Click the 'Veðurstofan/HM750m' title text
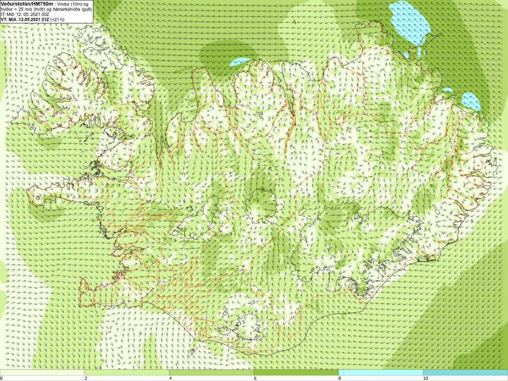The image size is (508, 381). 27,4
